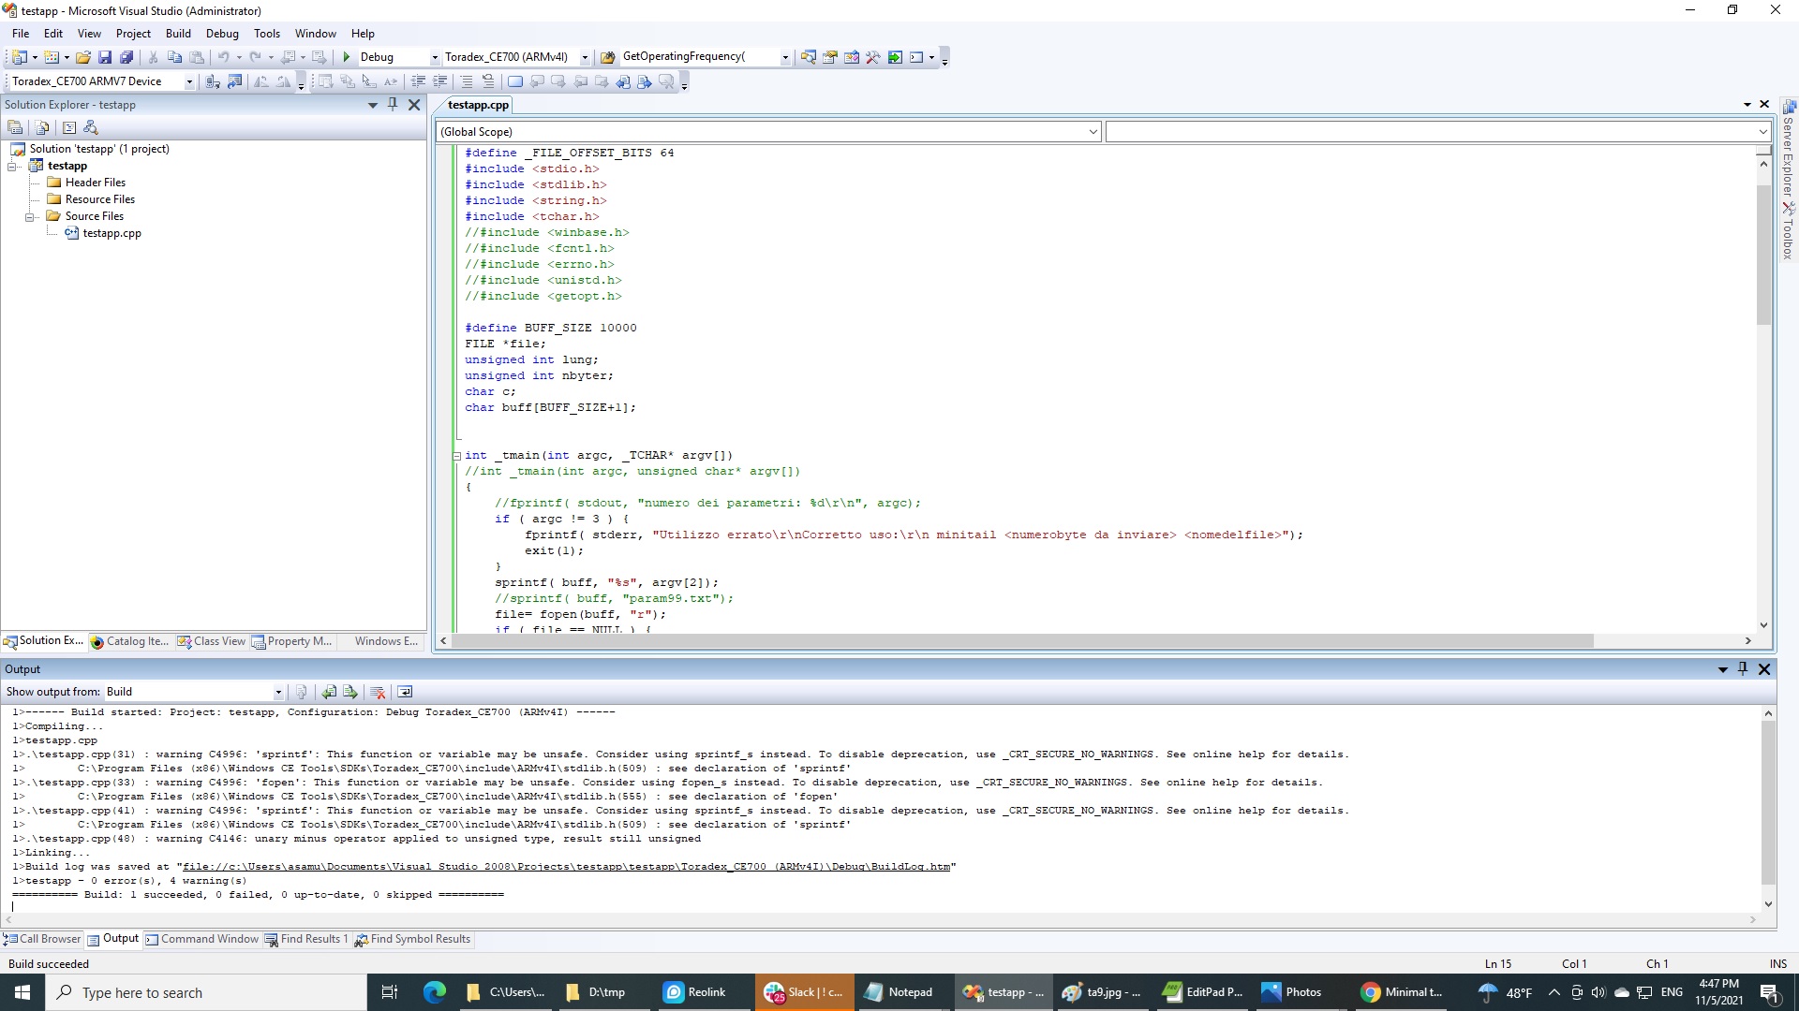Collapse the _tmain function outline
The height and width of the screenshot is (1011, 1799).
pos(457,456)
